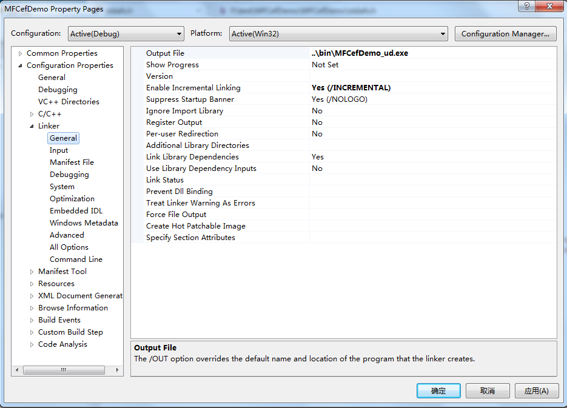Select the Windows Metadata page
Viewport: 567px width, 408px height.
(x=84, y=222)
